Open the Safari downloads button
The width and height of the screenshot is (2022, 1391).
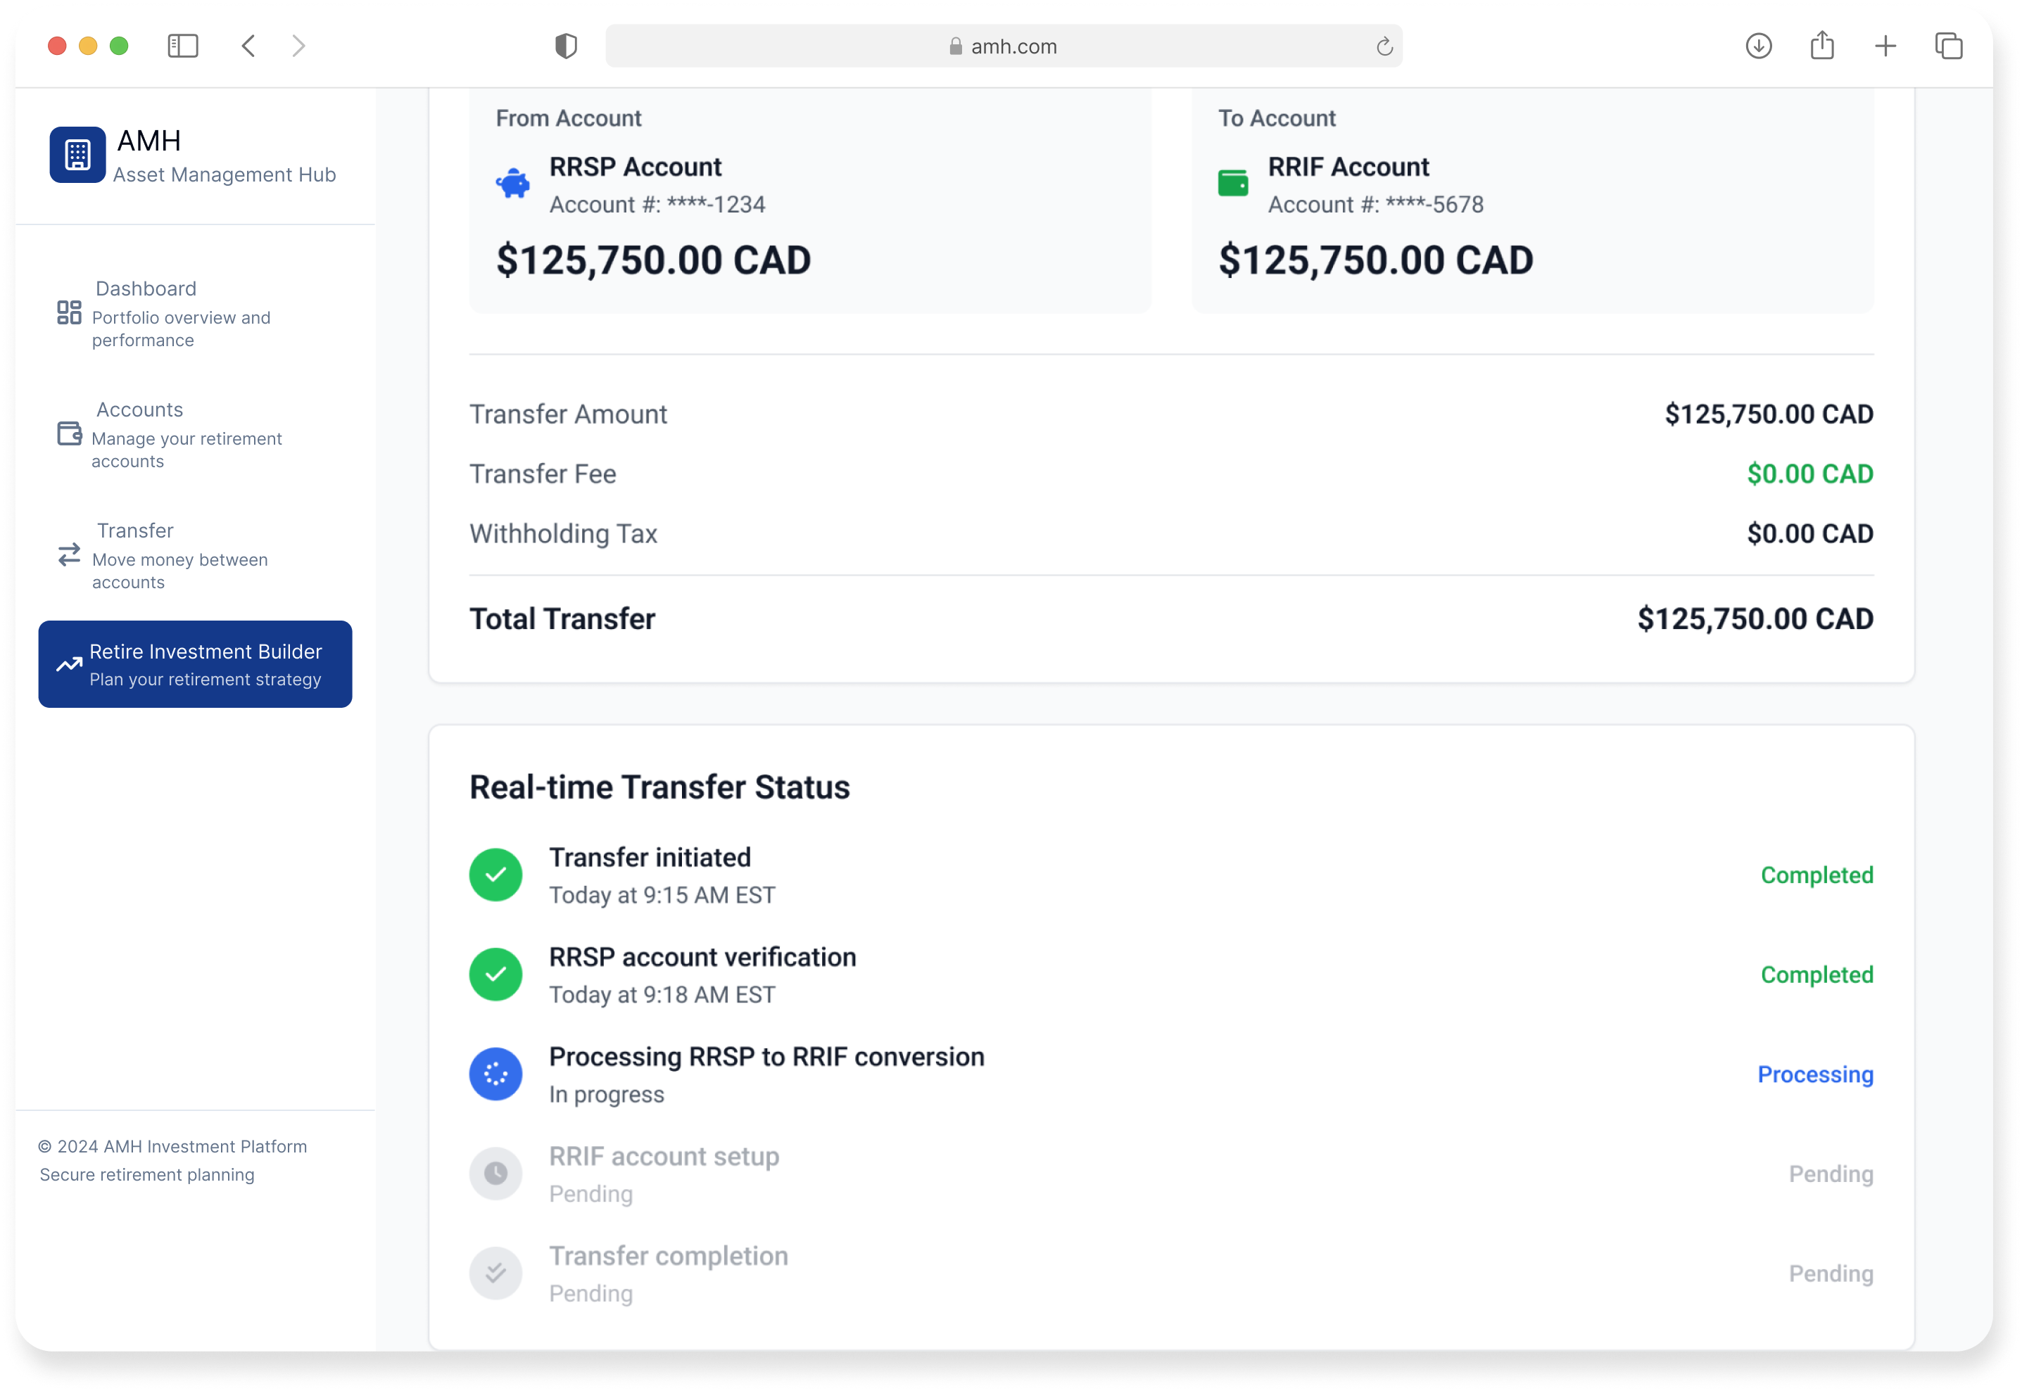pyautogui.click(x=1759, y=46)
